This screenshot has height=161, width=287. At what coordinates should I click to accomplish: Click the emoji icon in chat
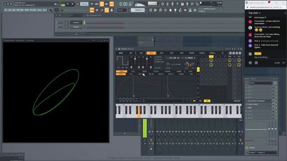250,63
